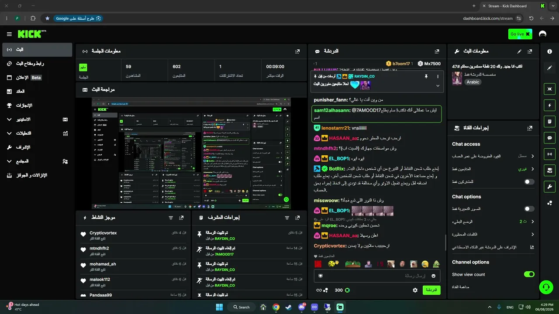Pop out the معلومات البث panel
559x314 pixels.
[530, 51]
